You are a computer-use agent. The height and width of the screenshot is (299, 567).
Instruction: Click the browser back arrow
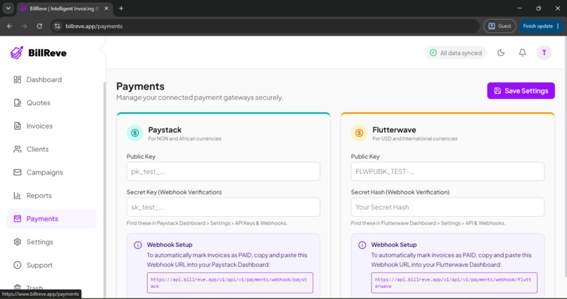(10, 26)
